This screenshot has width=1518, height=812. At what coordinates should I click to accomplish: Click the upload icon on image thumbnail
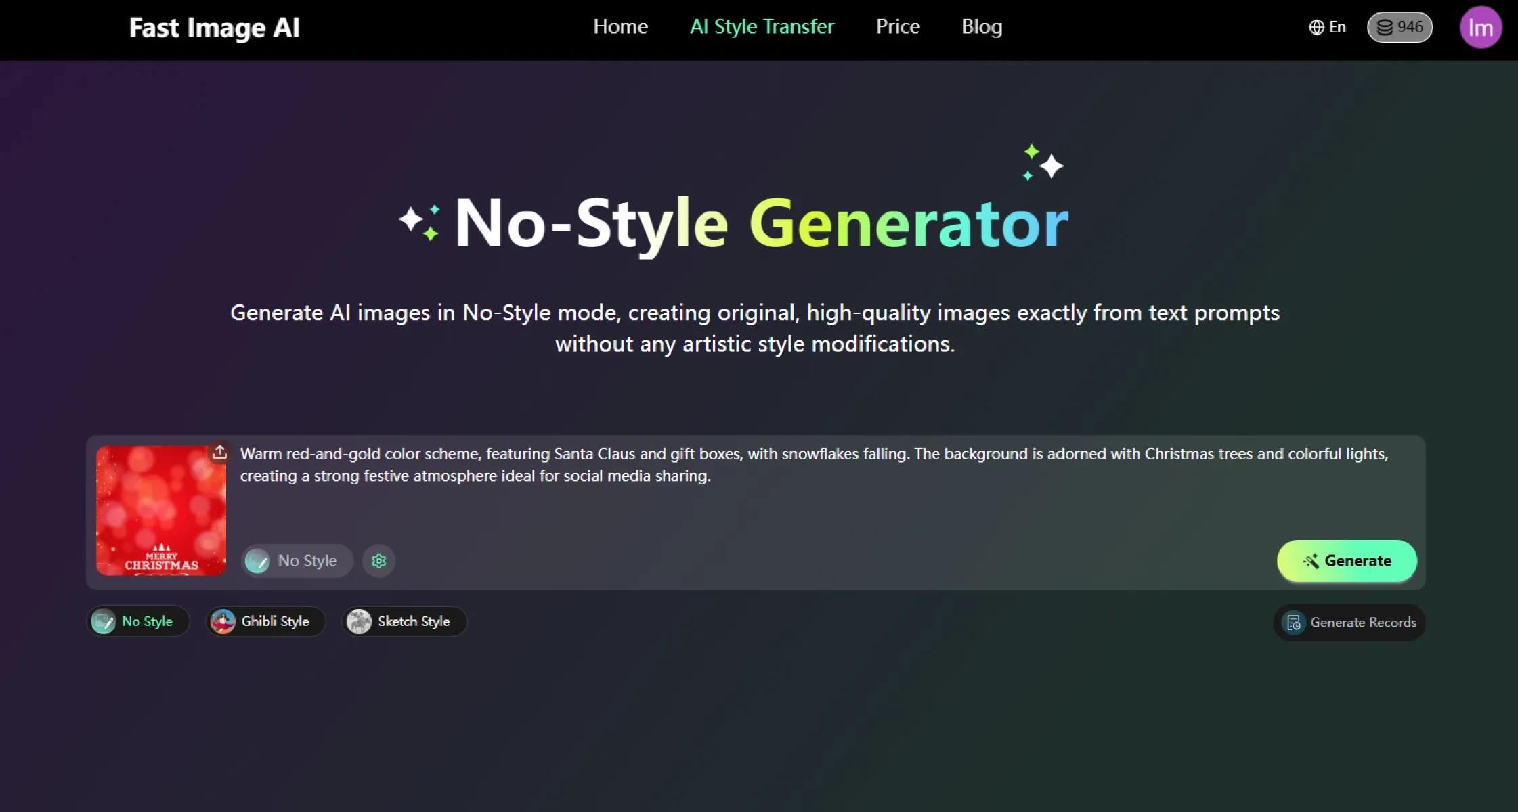[219, 452]
